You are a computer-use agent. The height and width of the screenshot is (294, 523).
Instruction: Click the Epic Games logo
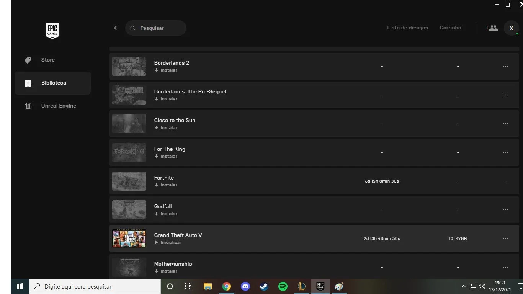[52, 31]
